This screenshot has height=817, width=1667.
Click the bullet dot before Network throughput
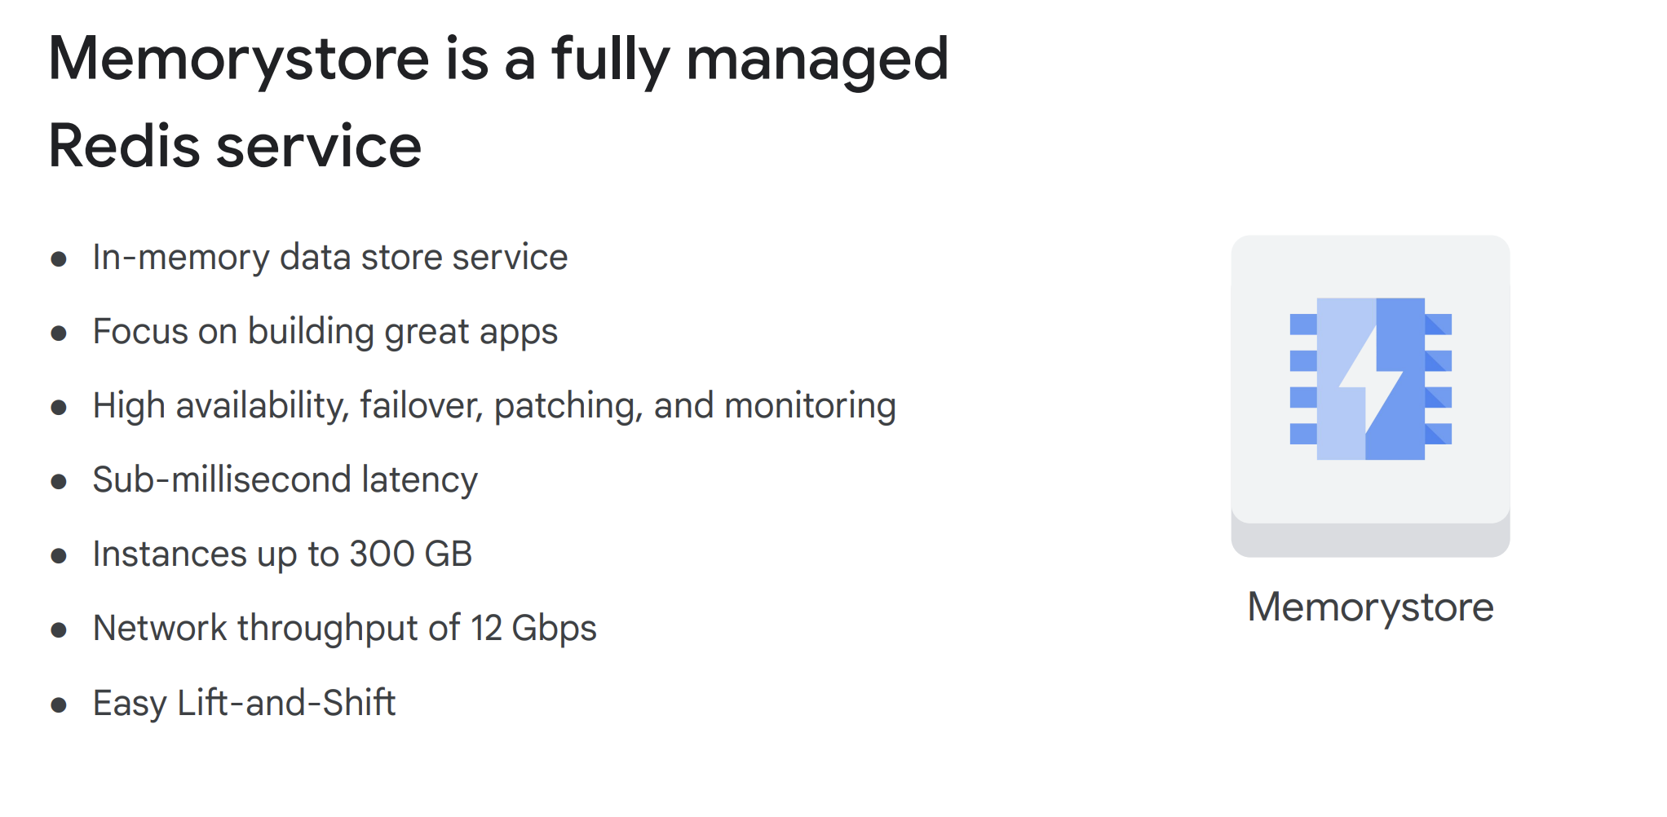pyautogui.click(x=59, y=630)
